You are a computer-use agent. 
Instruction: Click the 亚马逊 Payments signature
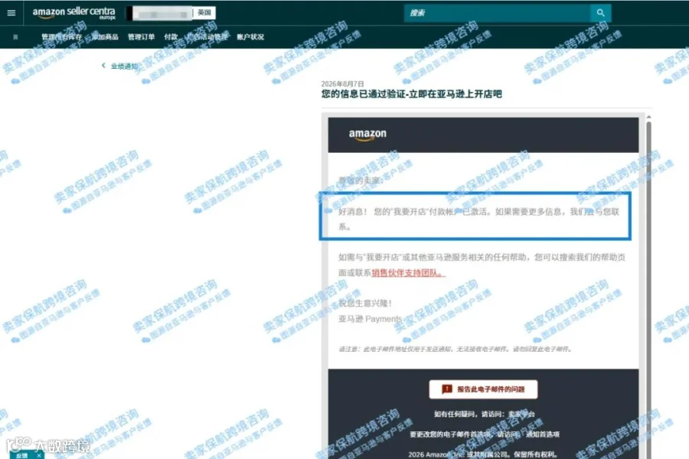click(370, 319)
